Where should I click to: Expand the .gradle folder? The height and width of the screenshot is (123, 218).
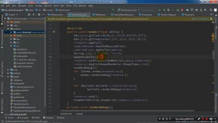tap(8, 22)
